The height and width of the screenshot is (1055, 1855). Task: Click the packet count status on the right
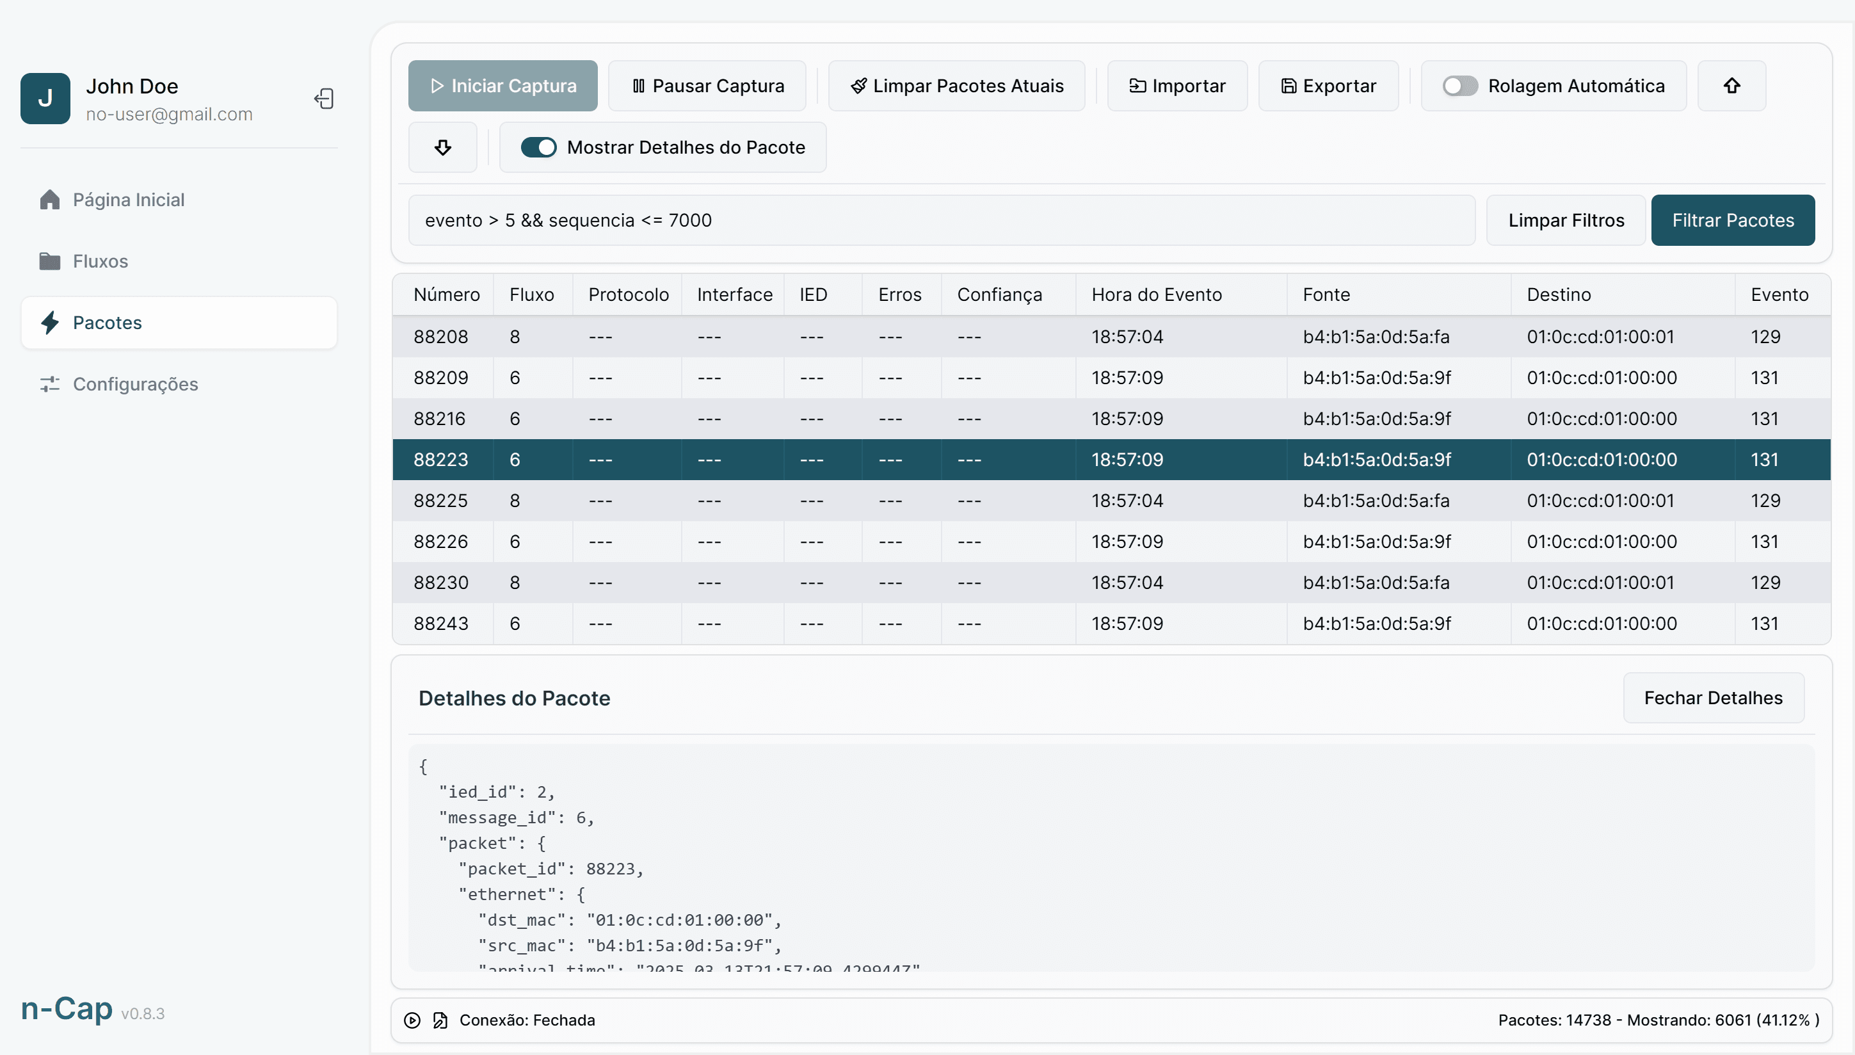pos(1658,1020)
